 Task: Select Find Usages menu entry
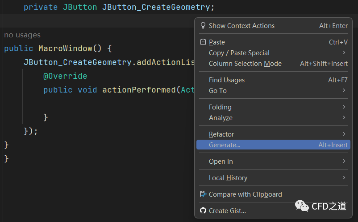(x=227, y=80)
